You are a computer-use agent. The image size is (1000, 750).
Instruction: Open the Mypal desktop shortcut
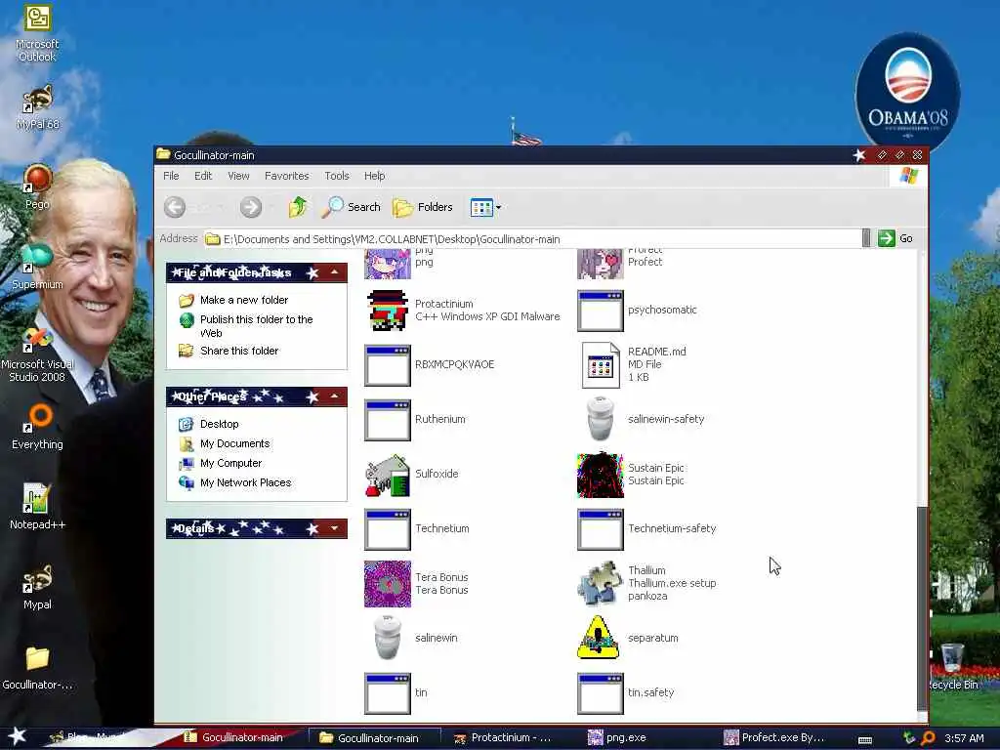pos(37,587)
